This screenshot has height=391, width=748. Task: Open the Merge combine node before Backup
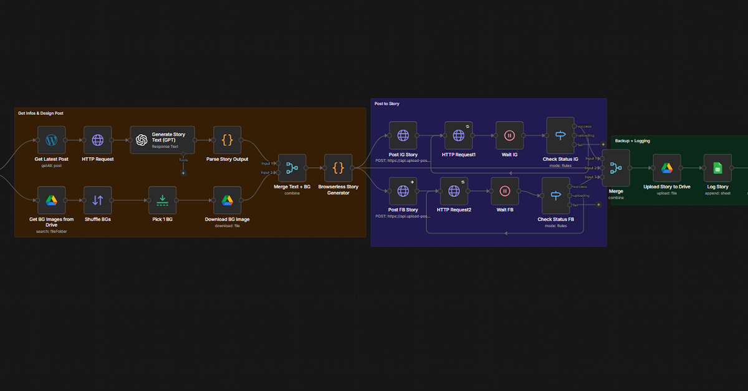tap(615, 168)
